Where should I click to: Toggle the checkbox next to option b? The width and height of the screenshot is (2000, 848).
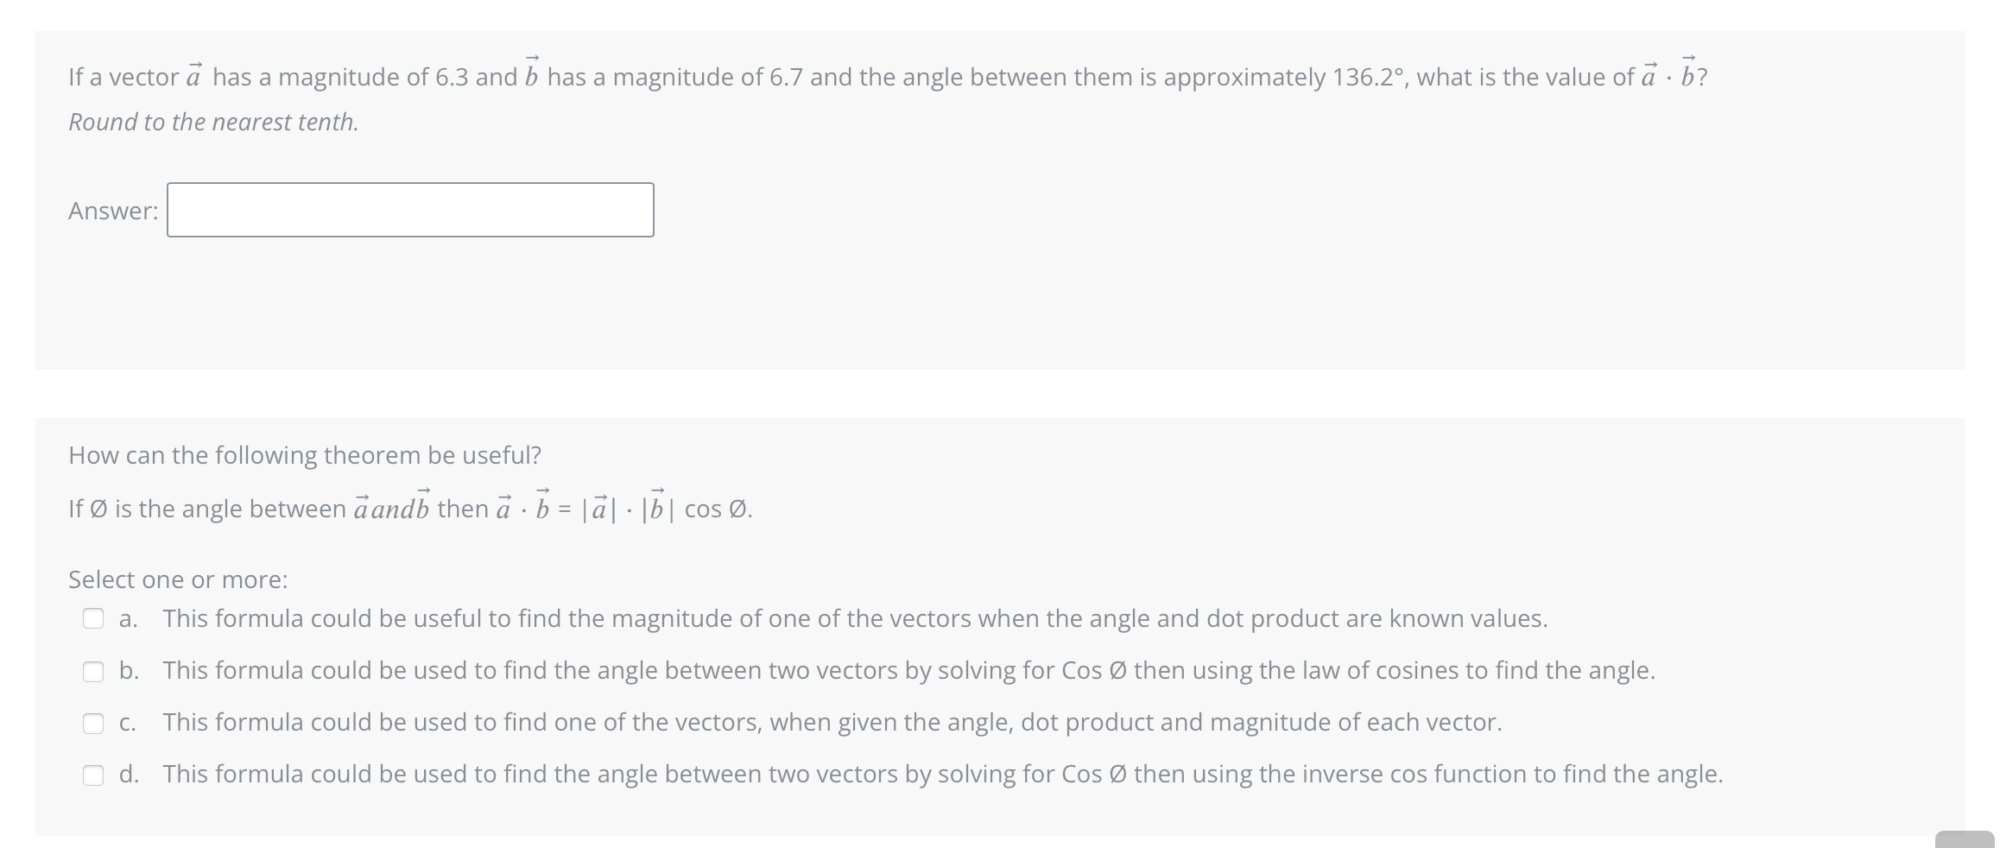[x=94, y=671]
